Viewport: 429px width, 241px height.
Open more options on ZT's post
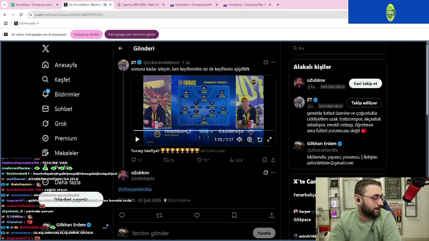273,62
